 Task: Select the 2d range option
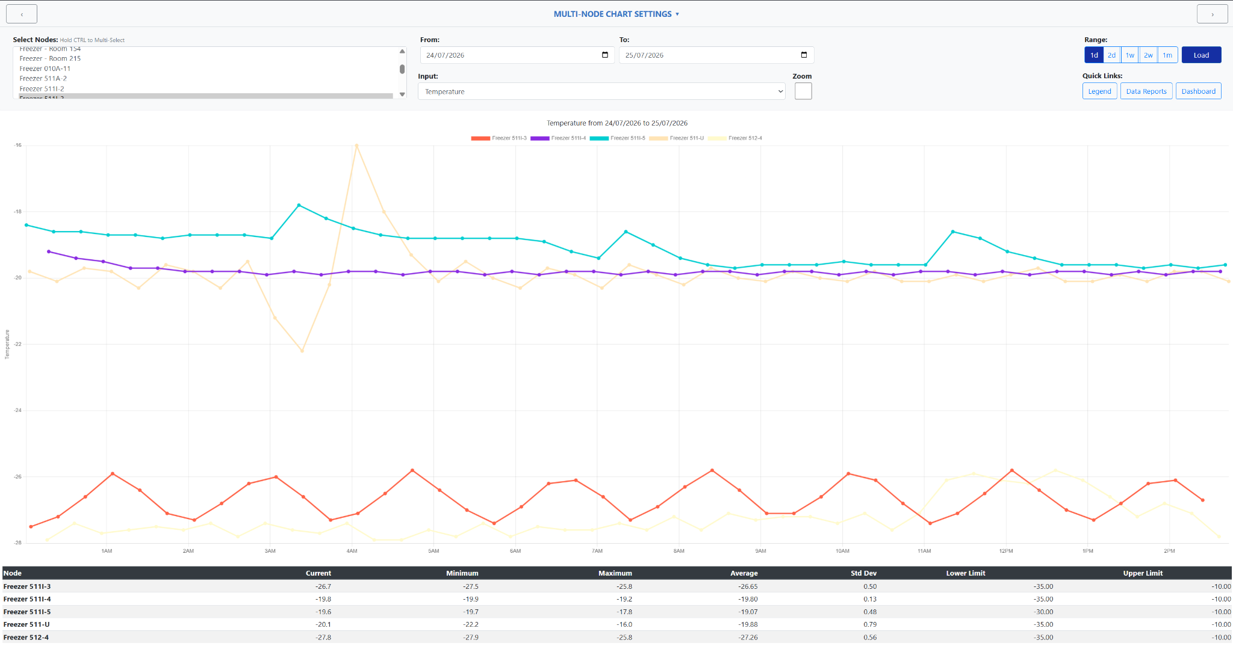[1111, 55]
